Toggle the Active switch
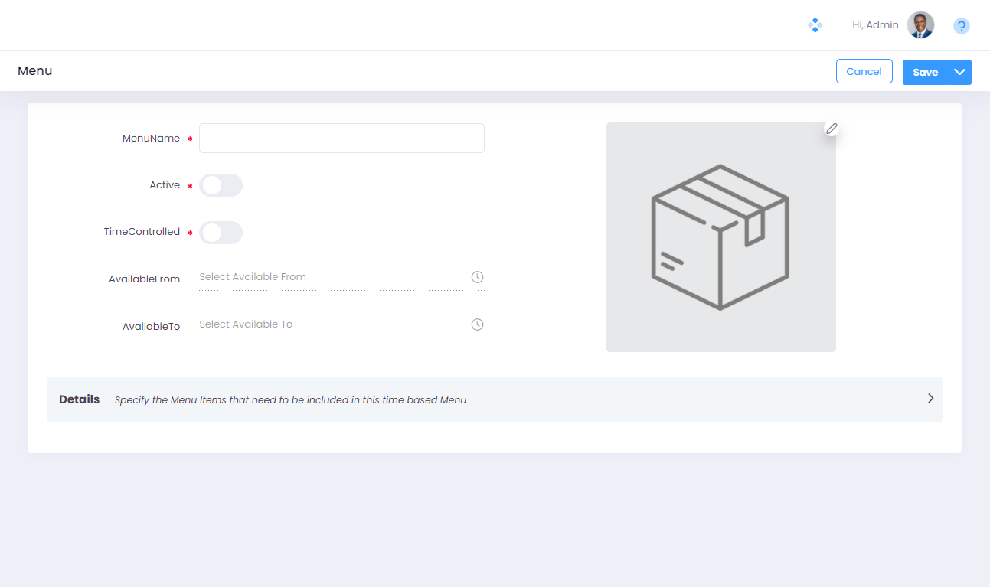The width and height of the screenshot is (990, 587). coord(221,185)
